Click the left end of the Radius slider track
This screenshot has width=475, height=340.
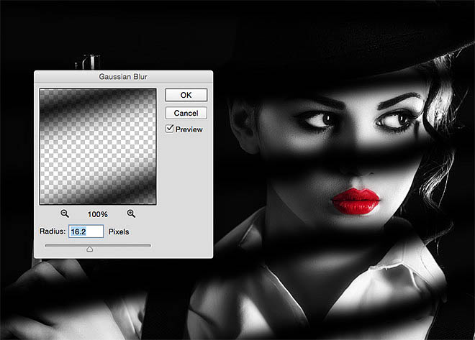point(47,246)
